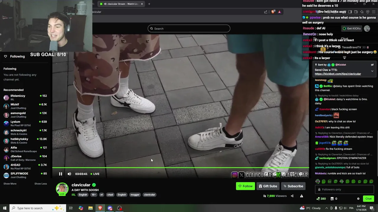Open user profile avatar menu
This screenshot has width=378, height=212.
[x=367, y=29]
